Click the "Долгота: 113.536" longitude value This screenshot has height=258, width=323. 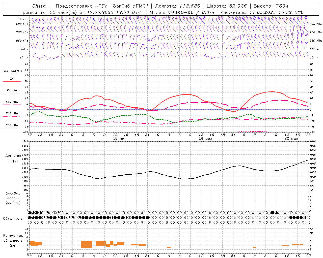[x=178, y=6]
